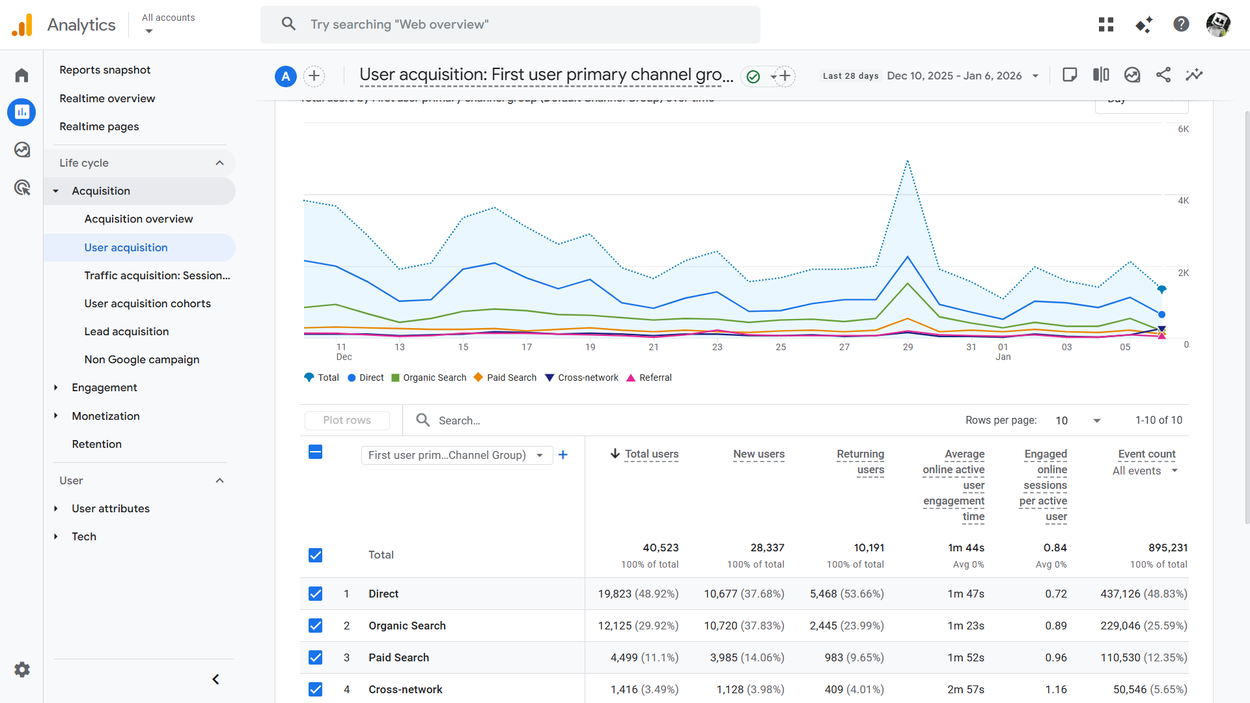
Task: Go to Home icon in left rail
Action: pos(22,76)
